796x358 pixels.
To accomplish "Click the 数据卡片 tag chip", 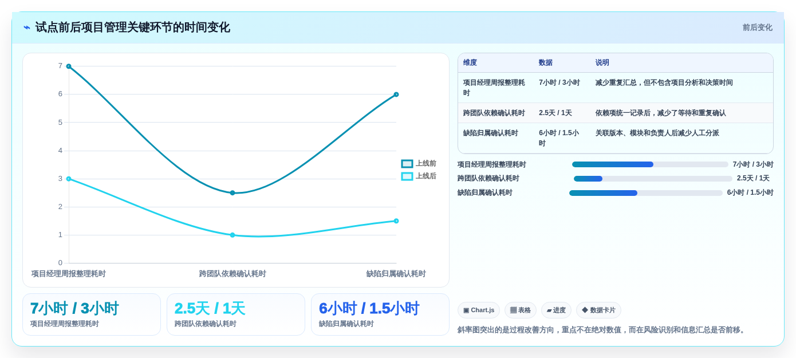I will tap(598, 310).
